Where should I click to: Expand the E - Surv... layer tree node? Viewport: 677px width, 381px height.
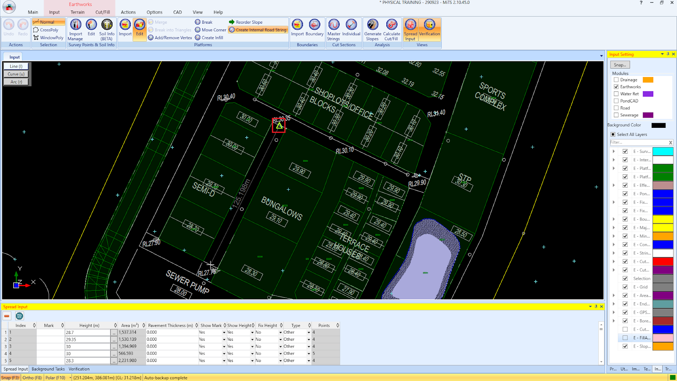coord(614,151)
